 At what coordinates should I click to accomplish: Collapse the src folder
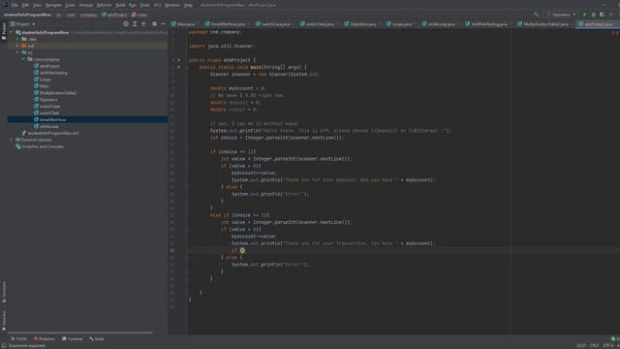tap(17, 52)
